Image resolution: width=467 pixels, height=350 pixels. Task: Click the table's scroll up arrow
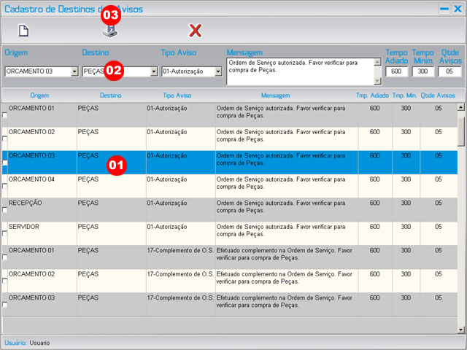pos(460,107)
